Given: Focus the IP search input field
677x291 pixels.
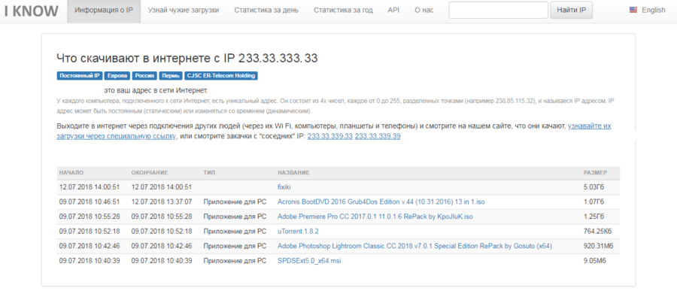Looking at the screenshot, I should click(498, 10).
